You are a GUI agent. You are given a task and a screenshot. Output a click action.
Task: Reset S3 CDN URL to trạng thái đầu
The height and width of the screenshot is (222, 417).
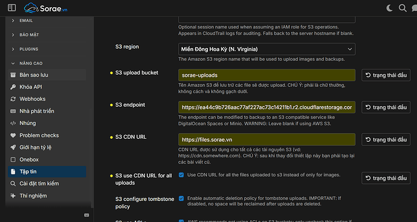click(x=386, y=140)
